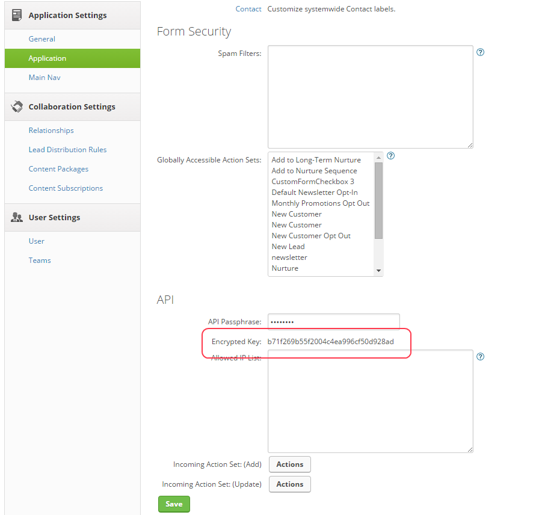The width and height of the screenshot is (539, 515).
Task: Focus the Spam Filters text area
Action: pyautogui.click(x=370, y=96)
